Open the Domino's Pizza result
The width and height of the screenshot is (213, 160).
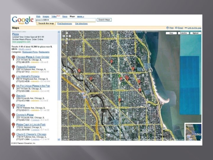(25, 115)
